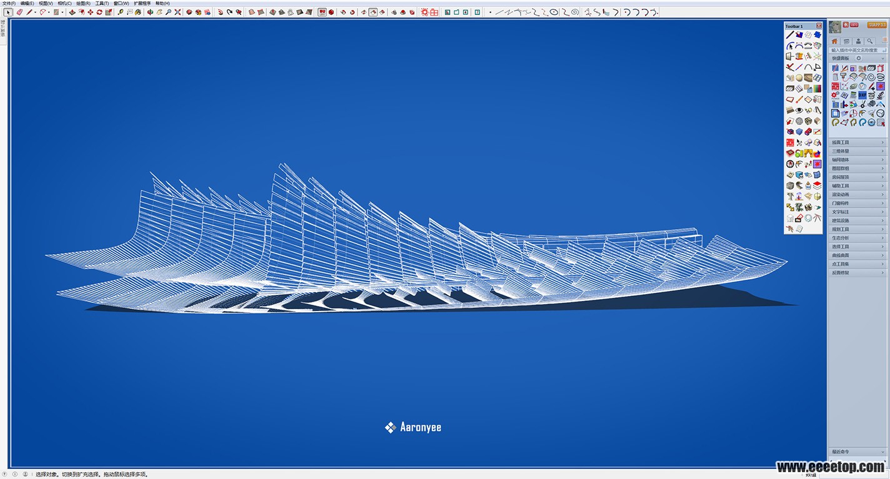Expand the 点工具集 category
The image size is (890, 479).
857,264
